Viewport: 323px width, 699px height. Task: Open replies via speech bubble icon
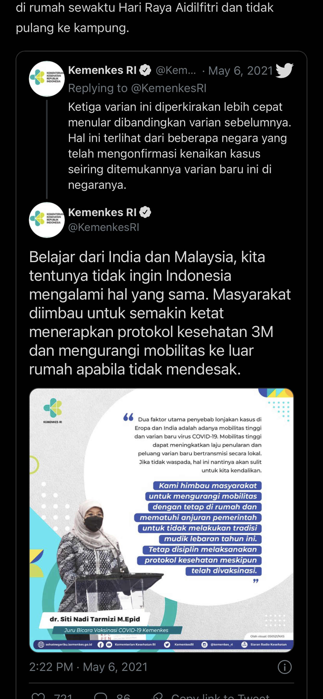(101, 696)
